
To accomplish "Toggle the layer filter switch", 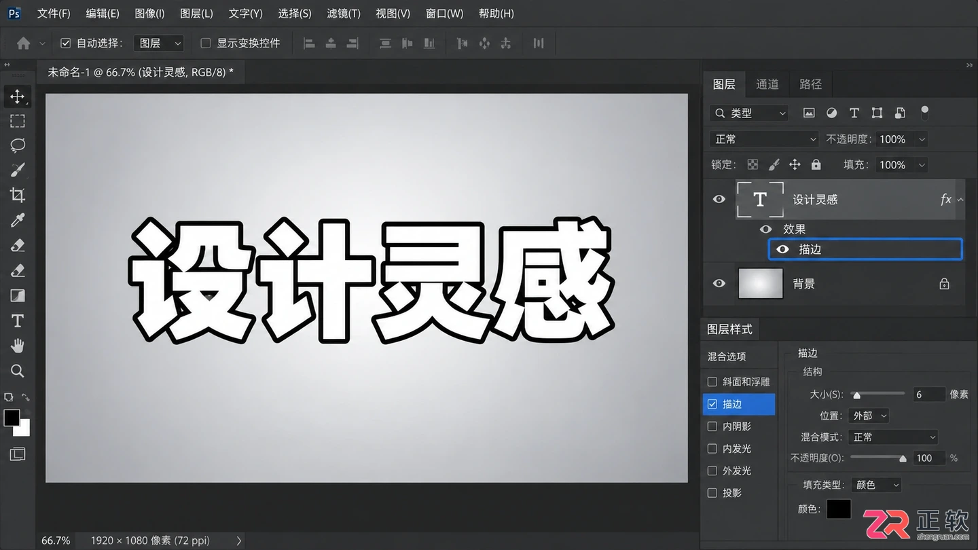I will click(x=924, y=113).
